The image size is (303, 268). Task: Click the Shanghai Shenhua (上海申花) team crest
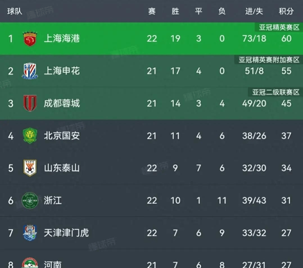coord(30,71)
